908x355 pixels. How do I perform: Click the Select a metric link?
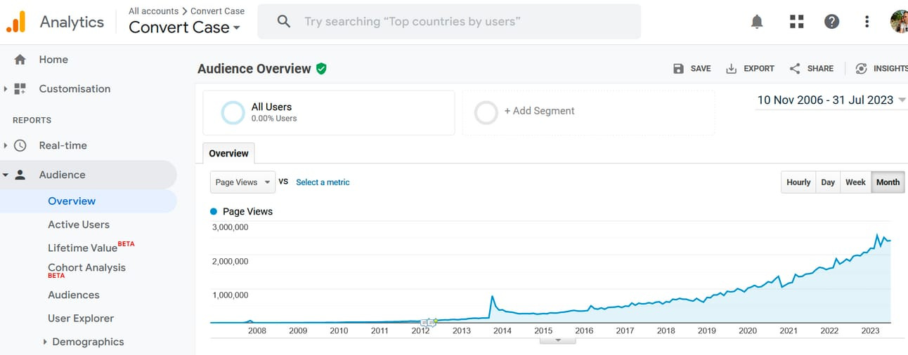click(x=323, y=182)
